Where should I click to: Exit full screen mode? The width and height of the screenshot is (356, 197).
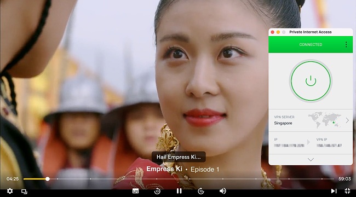point(347,191)
